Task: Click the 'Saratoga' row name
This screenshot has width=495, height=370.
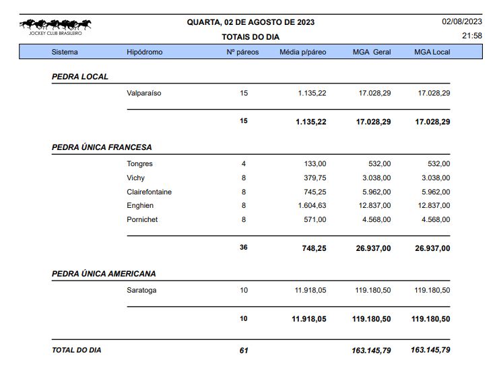Action: coord(141,290)
